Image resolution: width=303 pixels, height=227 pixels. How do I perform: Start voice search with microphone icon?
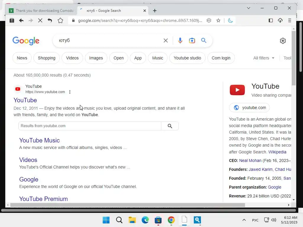pos(180,40)
